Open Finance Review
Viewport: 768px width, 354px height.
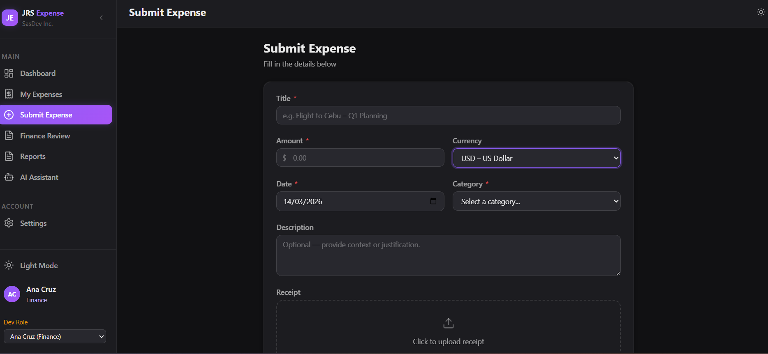click(x=56, y=136)
